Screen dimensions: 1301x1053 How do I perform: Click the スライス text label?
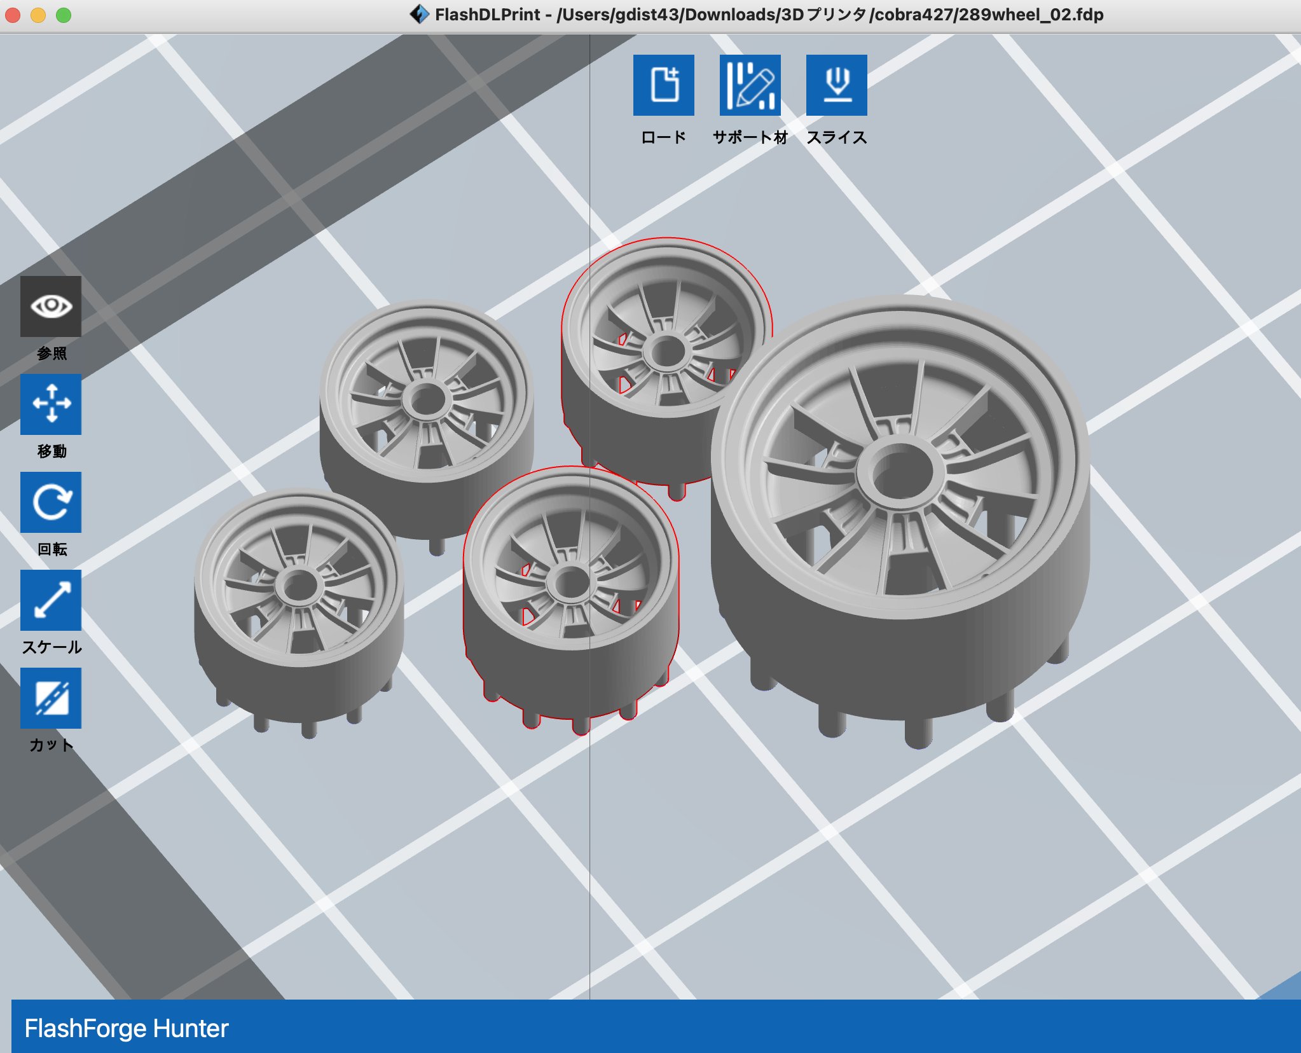tap(836, 137)
